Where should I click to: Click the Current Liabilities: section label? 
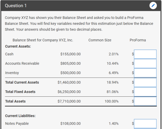click(x=20, y=116)
